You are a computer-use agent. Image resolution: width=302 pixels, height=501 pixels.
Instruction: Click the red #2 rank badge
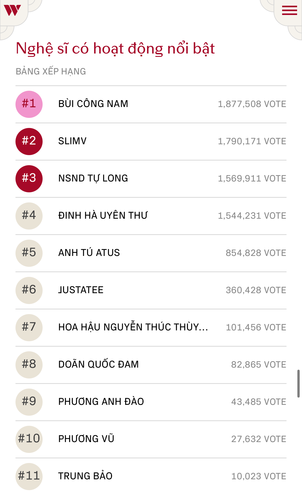point(29,141)
